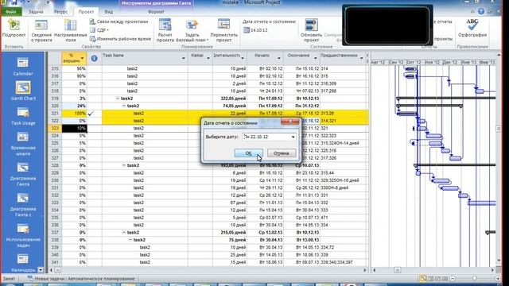The width and height of the screenshot is (509, 286).
Task: Click duration 67 дней in row 333
Action: pos(230,203)
